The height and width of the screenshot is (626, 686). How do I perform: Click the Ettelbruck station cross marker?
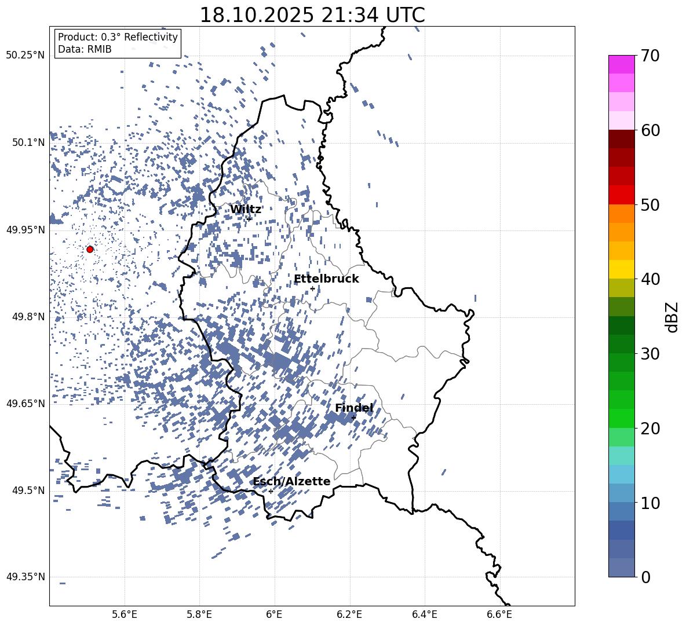pyautogui.click(x=312, y=288)
